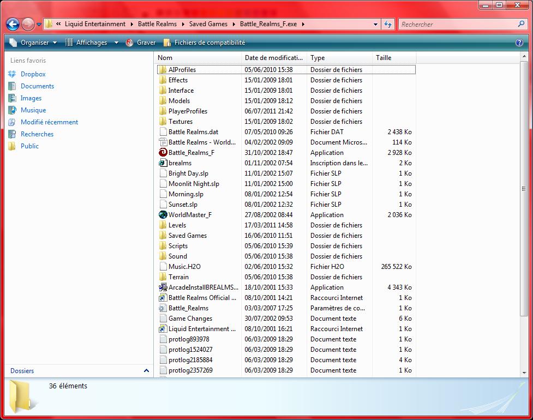Open the Musique favorite link
This screenshot has height=420, width=533.
[33, 110]
